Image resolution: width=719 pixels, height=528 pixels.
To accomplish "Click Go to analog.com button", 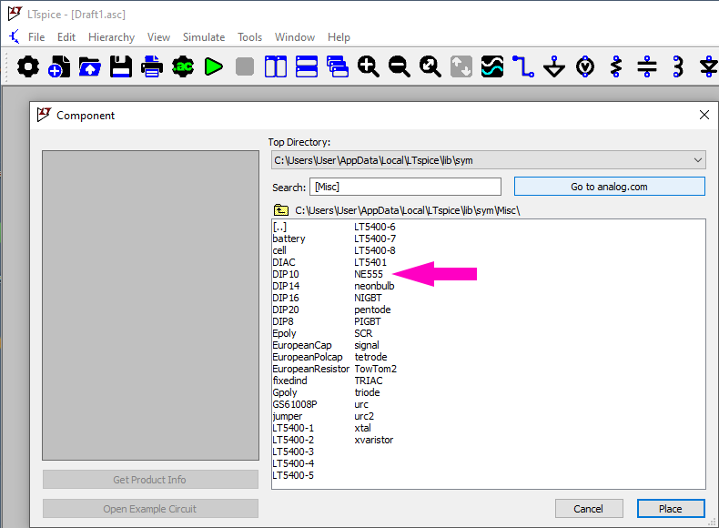I will coord(610,187).
